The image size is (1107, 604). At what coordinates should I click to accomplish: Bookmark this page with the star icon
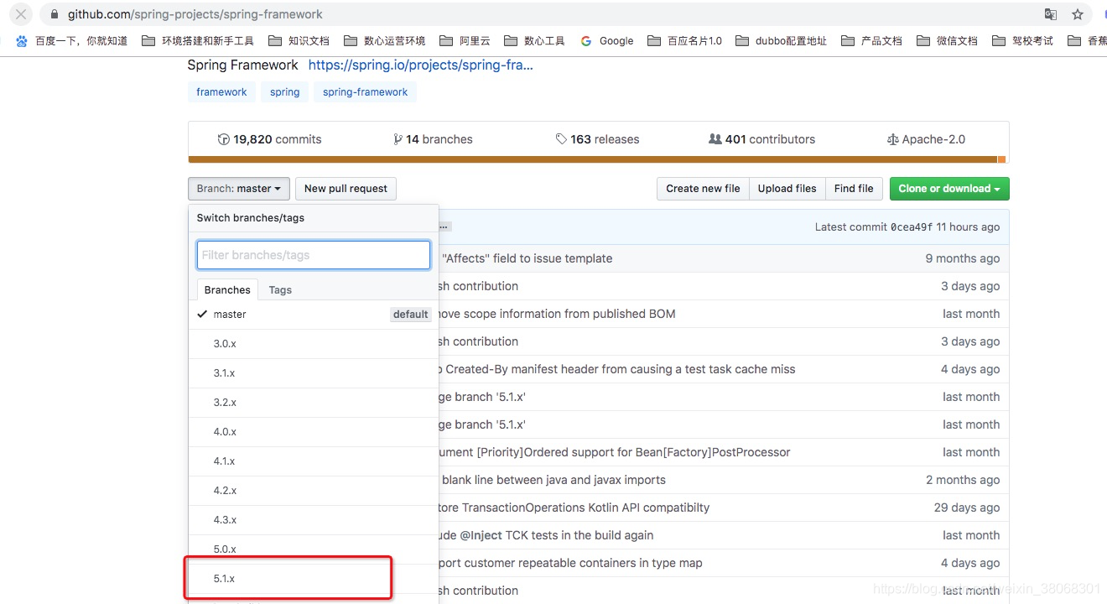(x=1078, y=14)
